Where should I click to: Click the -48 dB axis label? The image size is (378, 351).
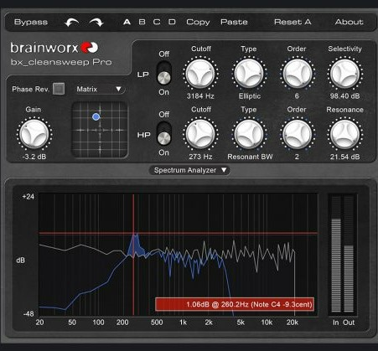point(28,314)
